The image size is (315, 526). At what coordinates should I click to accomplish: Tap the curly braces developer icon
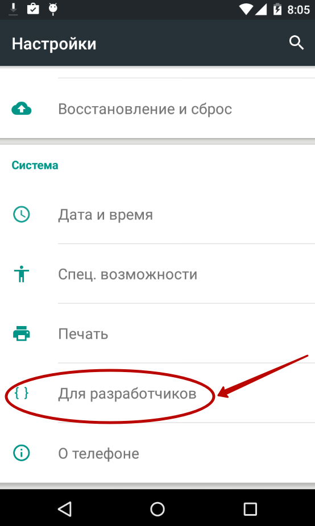coord(22,393)
